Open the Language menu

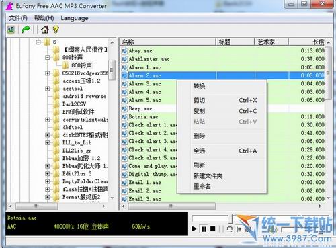(75, 18)
